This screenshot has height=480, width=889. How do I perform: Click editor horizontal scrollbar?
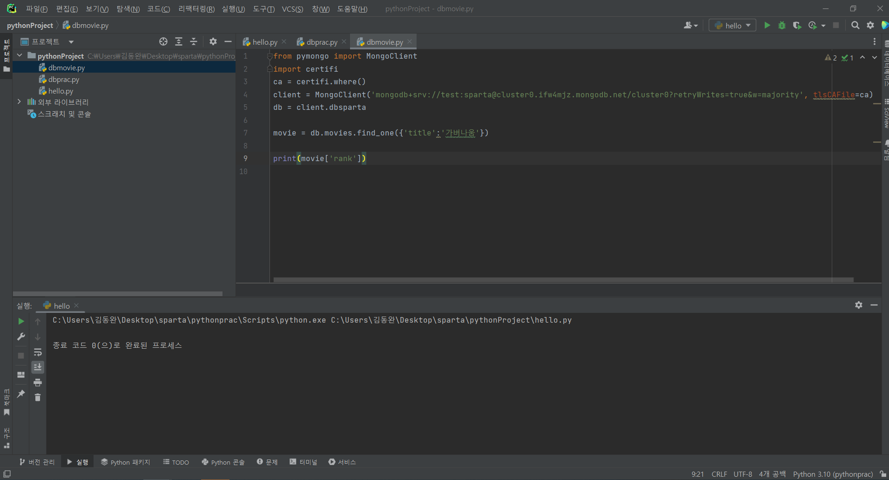564,280
